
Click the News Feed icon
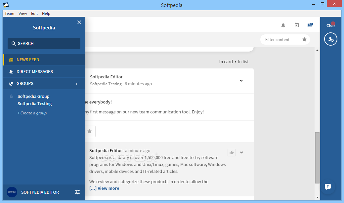[11, 60]
